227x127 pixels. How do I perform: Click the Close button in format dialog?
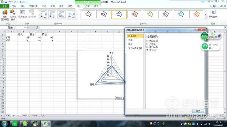(198, 111)
